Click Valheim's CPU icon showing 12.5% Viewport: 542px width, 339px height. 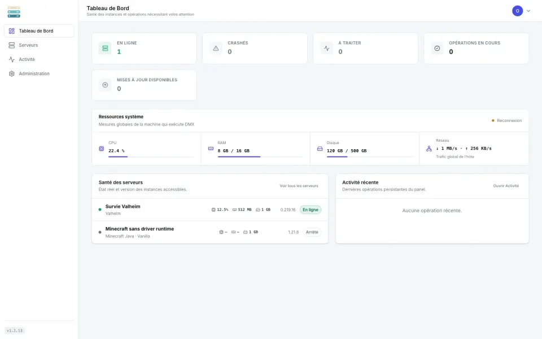(213, 210)
